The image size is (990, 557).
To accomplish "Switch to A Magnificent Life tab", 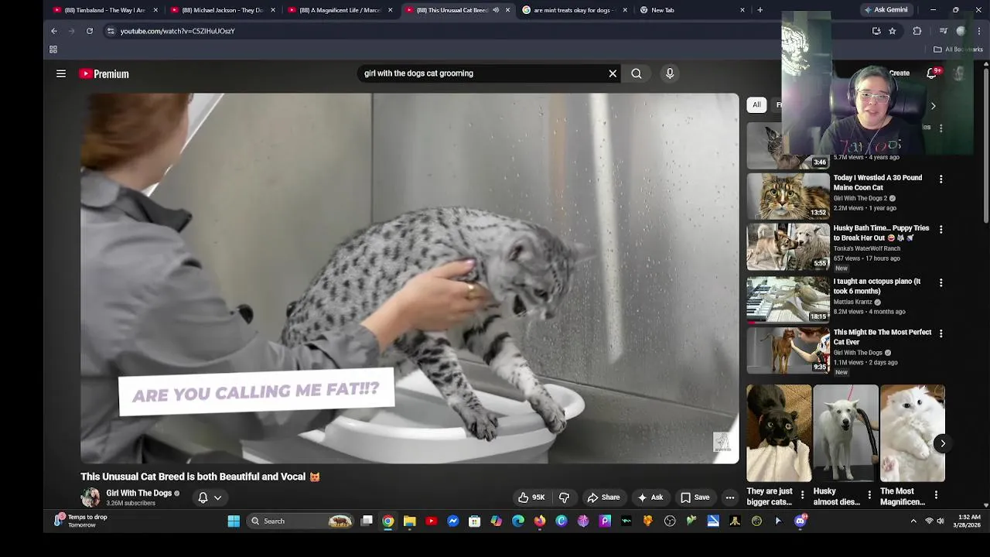I will (x=340, y=10).
